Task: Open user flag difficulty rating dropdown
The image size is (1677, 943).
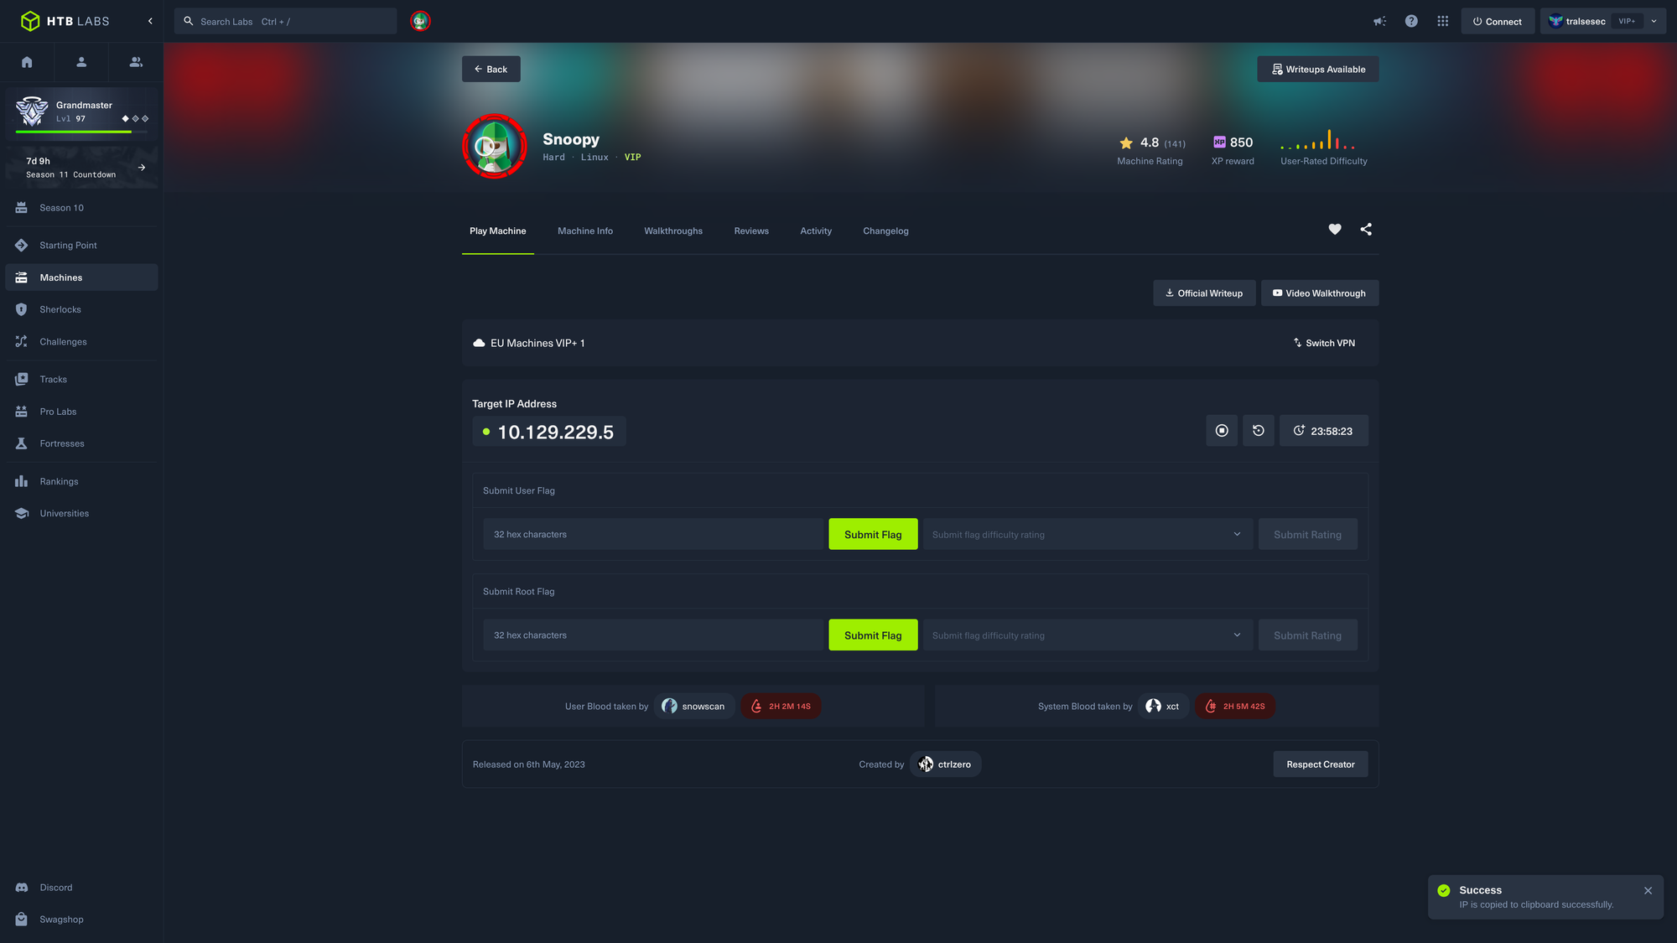Action: 1088,534
